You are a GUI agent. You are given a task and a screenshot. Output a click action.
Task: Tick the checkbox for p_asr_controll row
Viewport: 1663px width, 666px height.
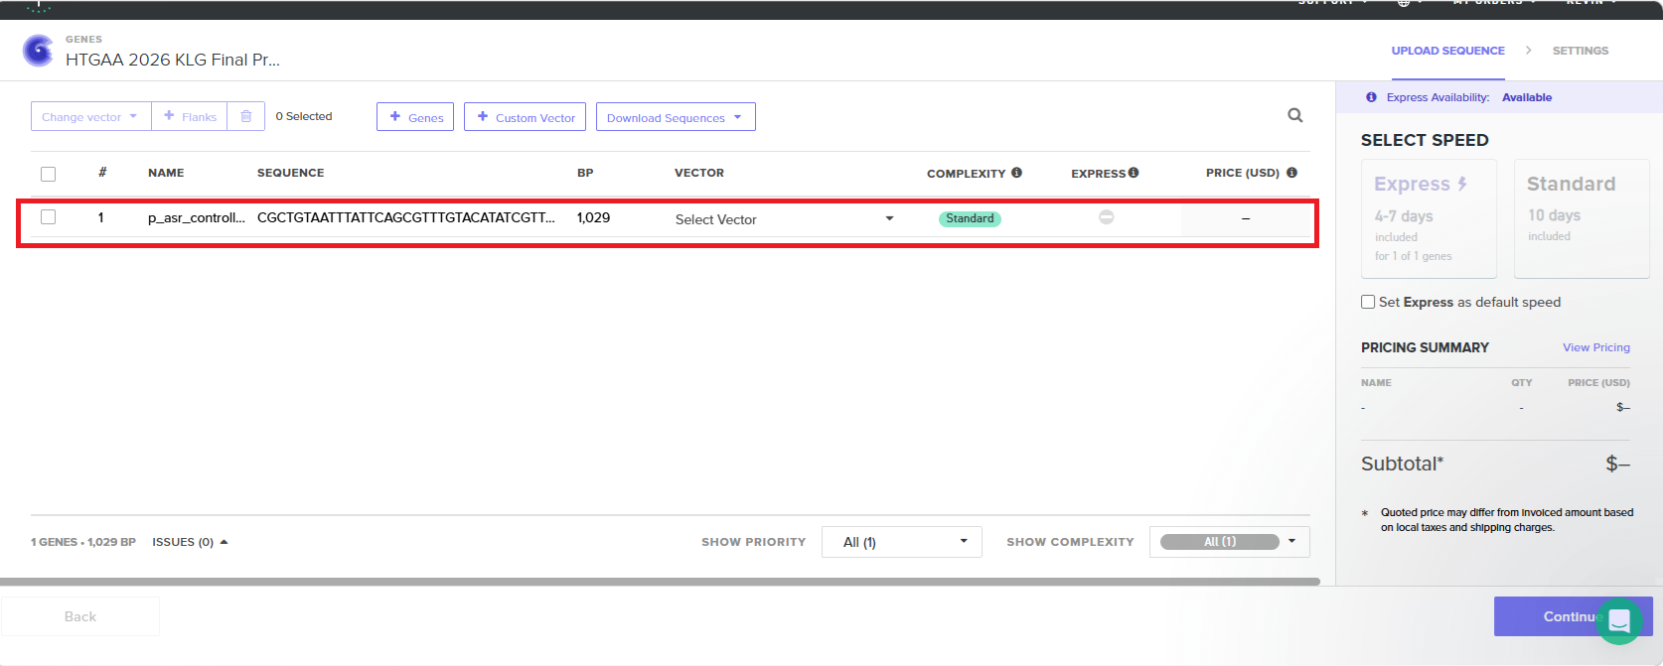pos(48,217)
